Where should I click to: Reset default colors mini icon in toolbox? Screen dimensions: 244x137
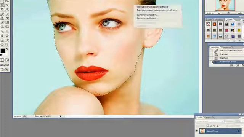coord(1,55)
